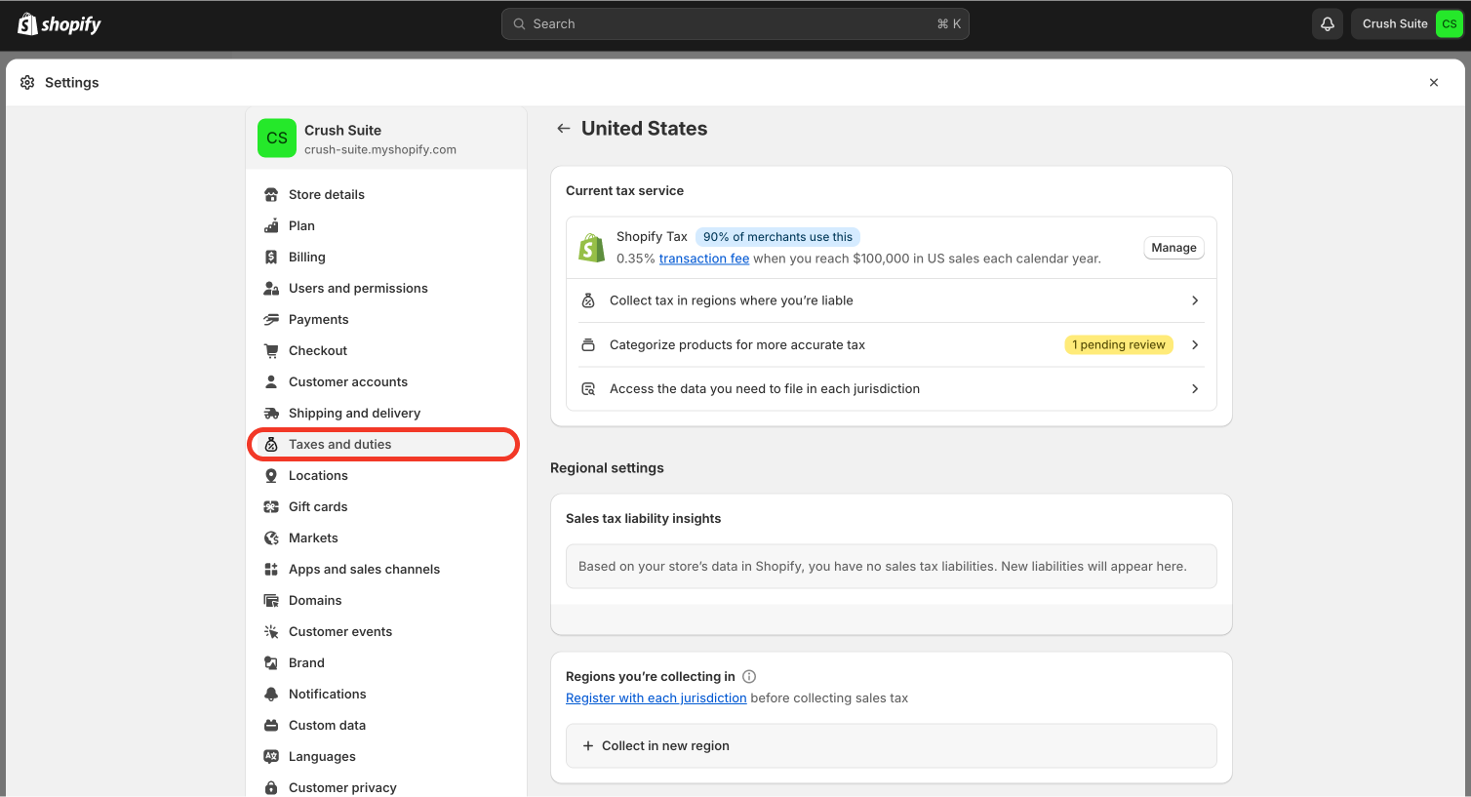Image resolution: width=1471 pixels, height=797 pixels.
Task: Click the 90% of merchants use this badge
Action: pyautogui.click(x=777, y=237)
